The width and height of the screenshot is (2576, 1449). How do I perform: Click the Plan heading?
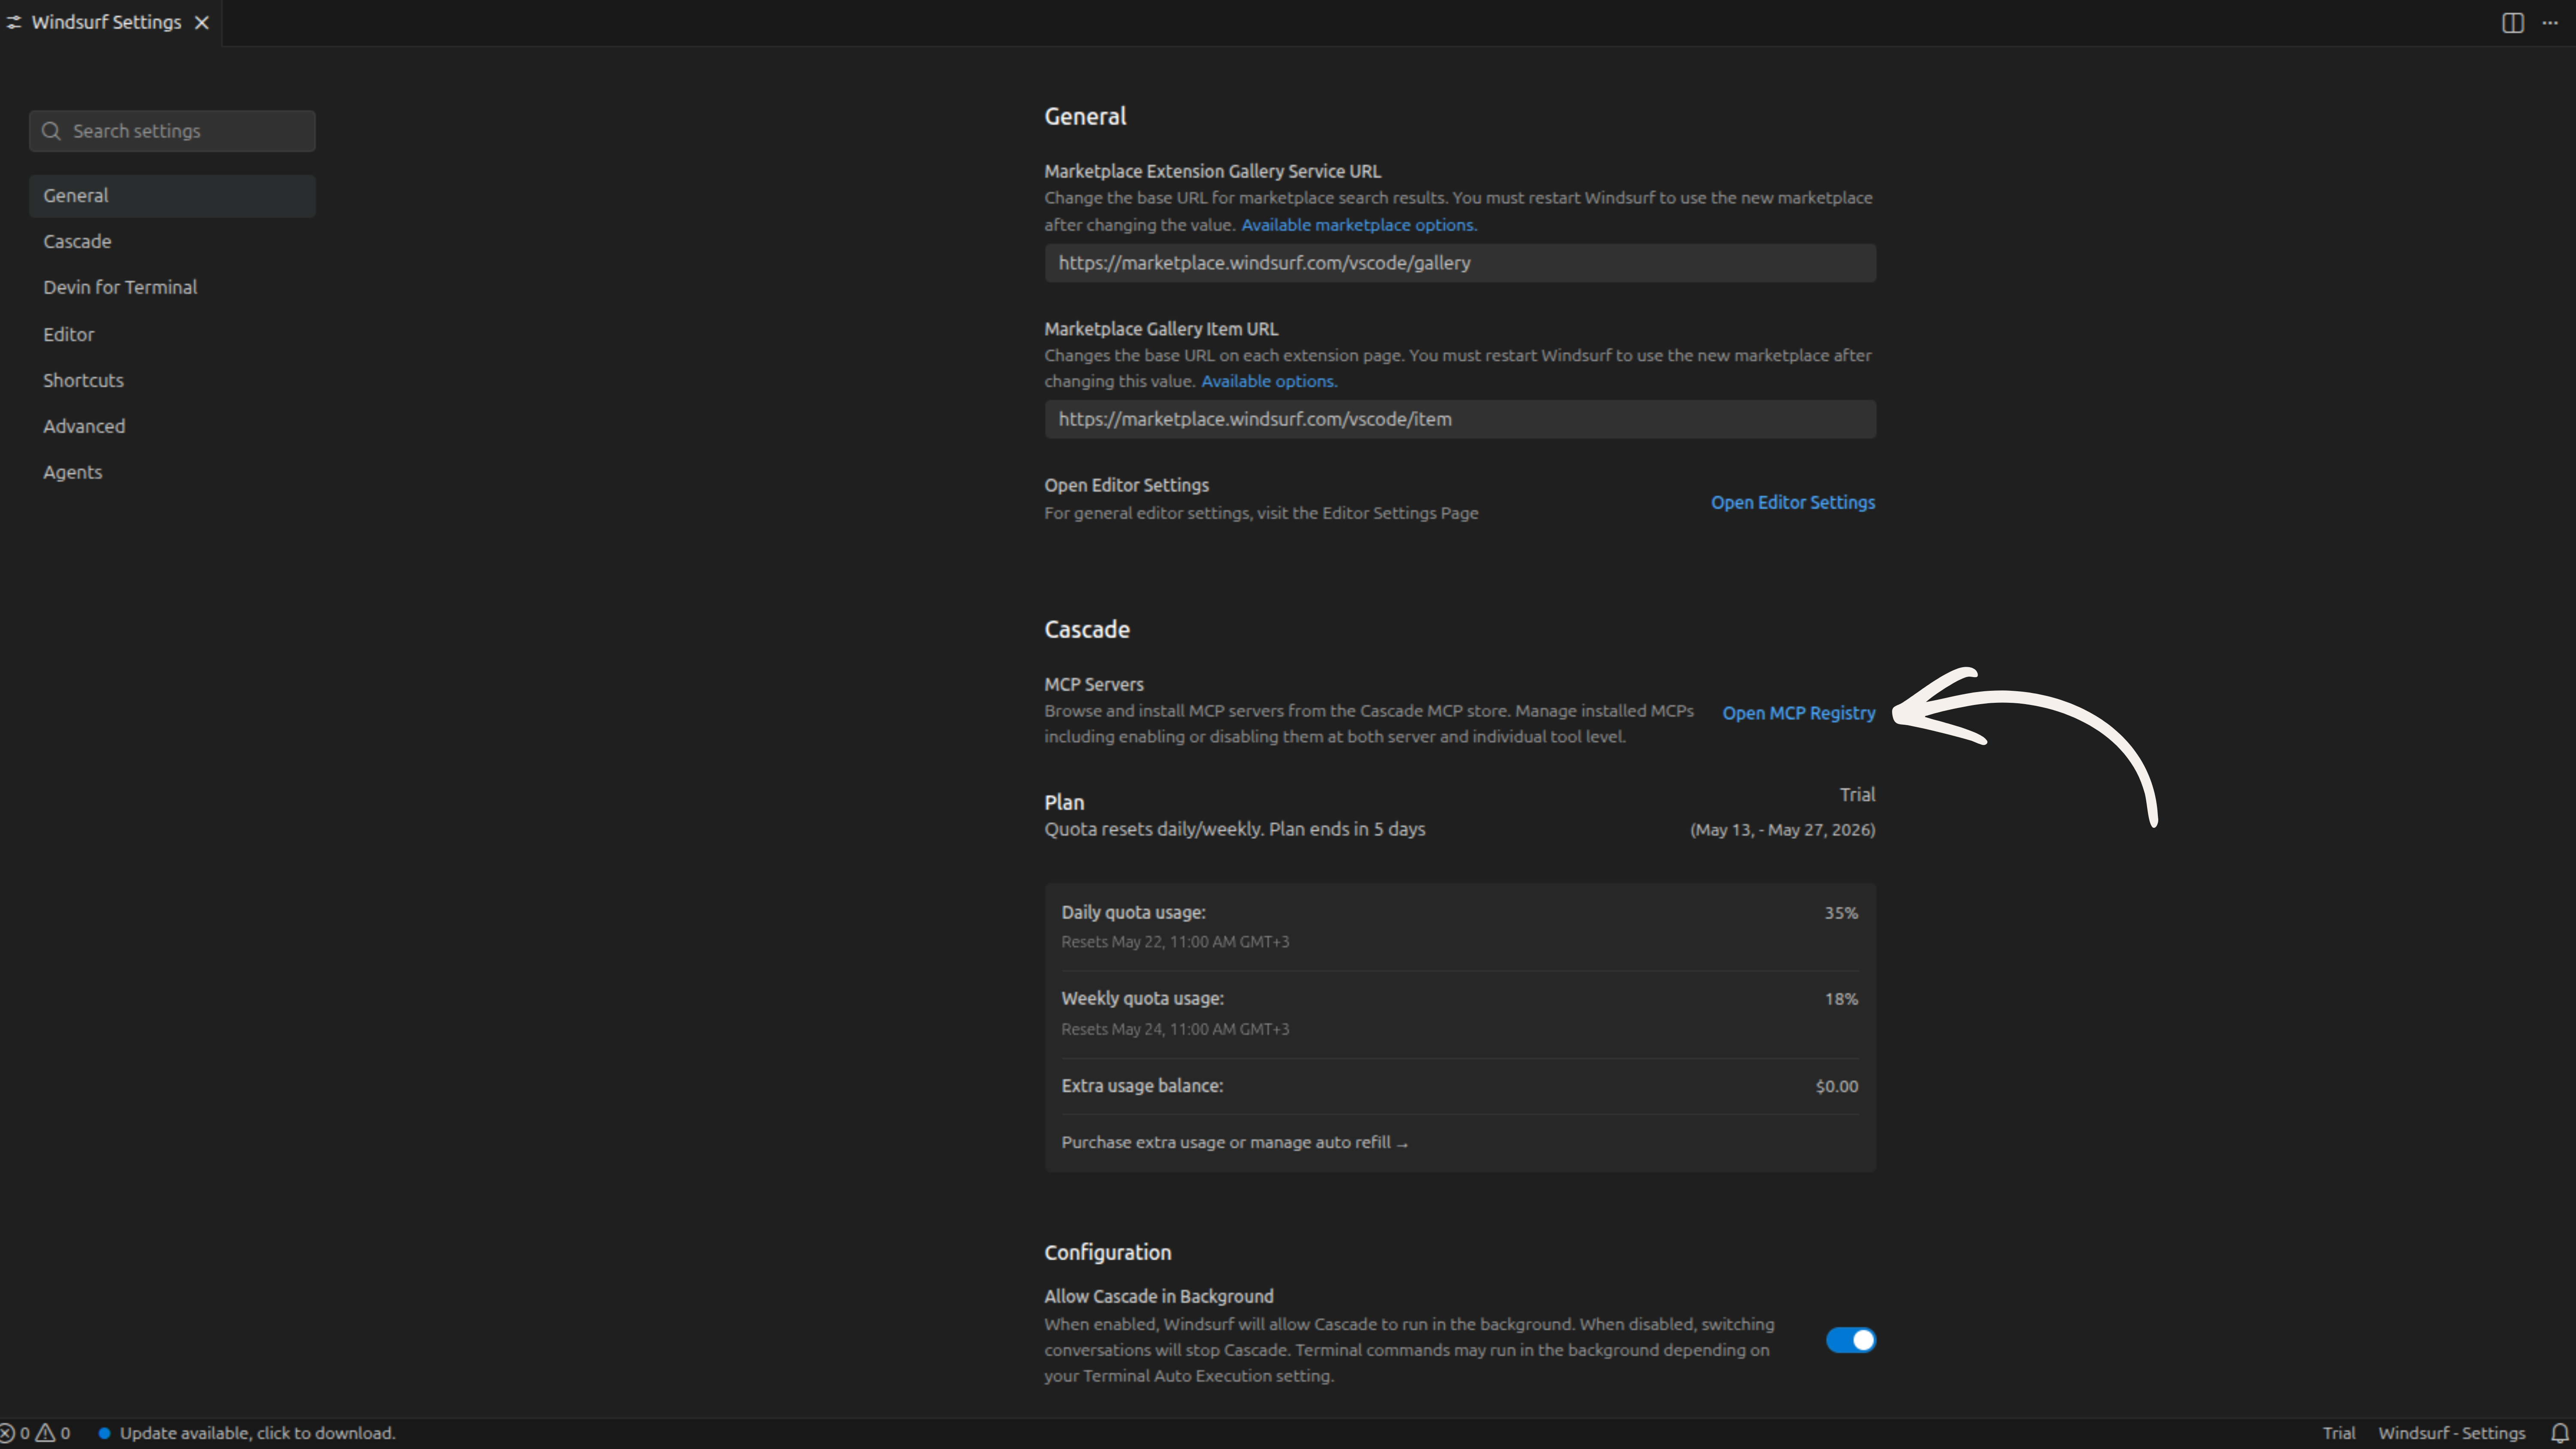tap(1064, 803)
